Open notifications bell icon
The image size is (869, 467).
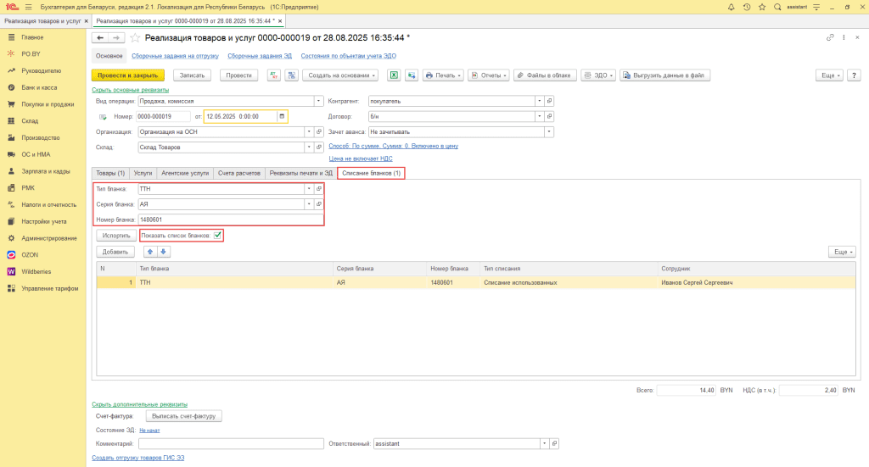[731, 7]
